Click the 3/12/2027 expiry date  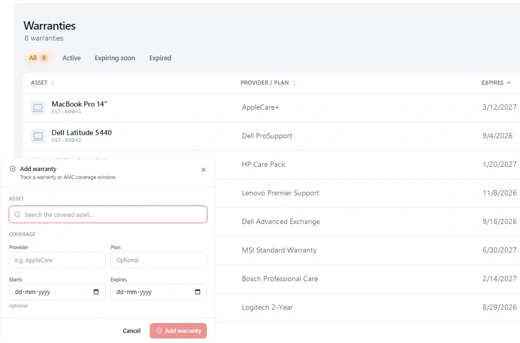click(x=499, y=108)
